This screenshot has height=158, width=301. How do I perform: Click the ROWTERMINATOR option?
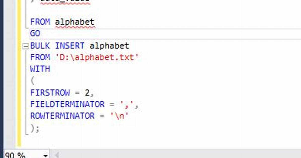pyautogui.click(x=62, y=116)
